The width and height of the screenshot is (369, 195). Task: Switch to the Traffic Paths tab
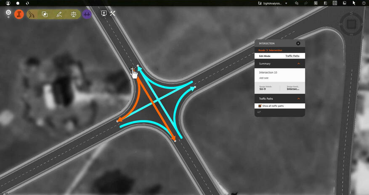pyautogui.click(x=292, y=56)
